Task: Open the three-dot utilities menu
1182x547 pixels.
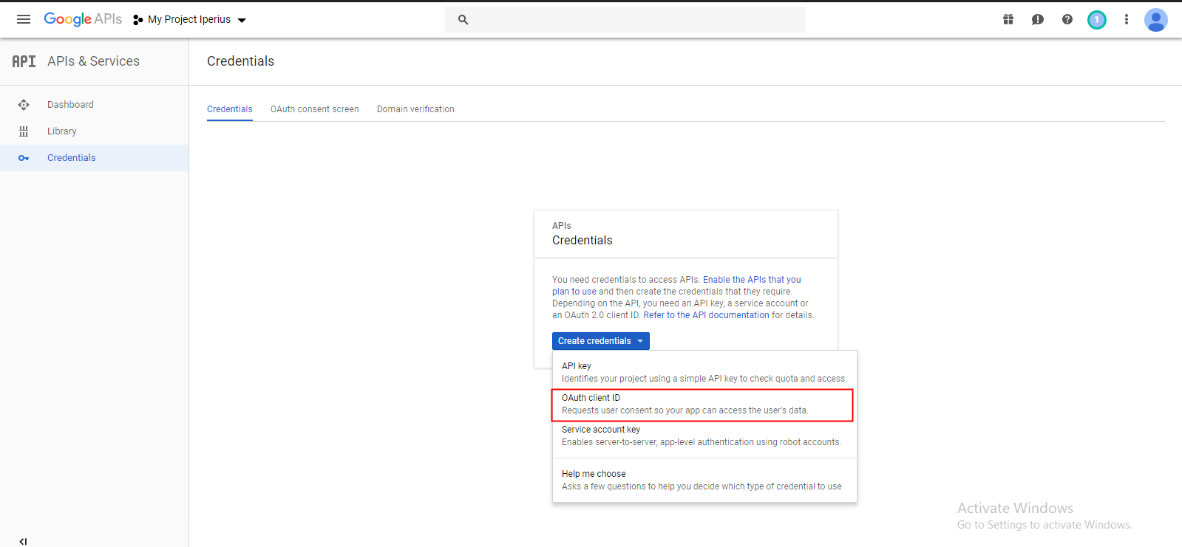Action: click(x=1127, y=20)
